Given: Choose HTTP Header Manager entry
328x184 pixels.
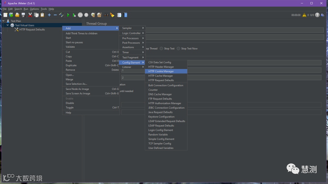Looking at the screenshot, I should 166,67.
